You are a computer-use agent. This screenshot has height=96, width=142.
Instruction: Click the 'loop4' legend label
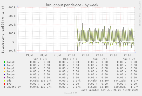click(11, 75)
